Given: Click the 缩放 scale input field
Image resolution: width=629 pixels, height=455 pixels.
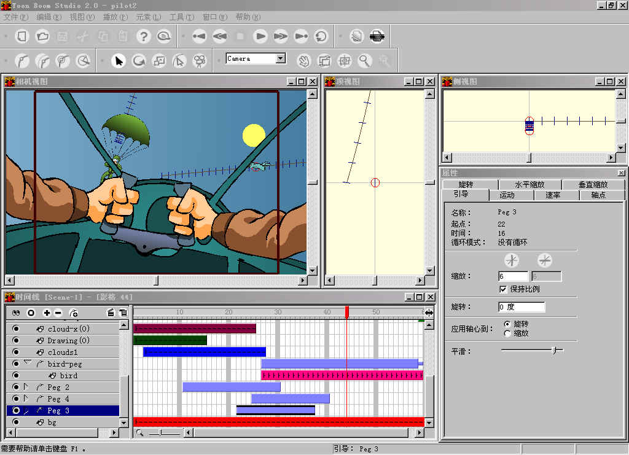Looking at the screenshot, I should click(x=513, y=276).
